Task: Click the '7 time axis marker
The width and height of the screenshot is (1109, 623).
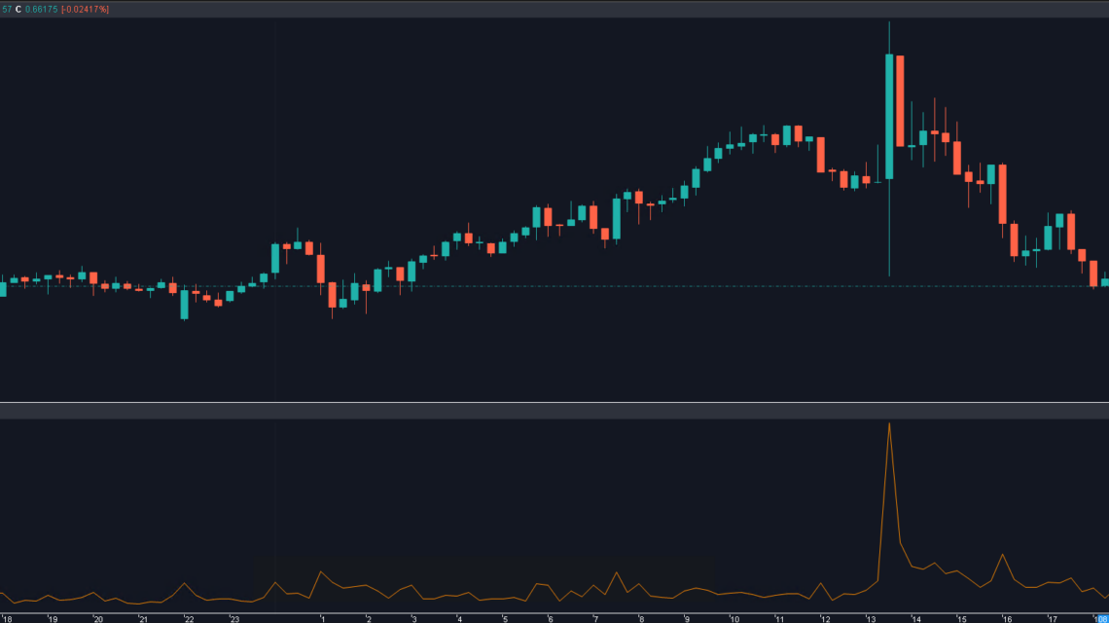Action: point(594,618)
